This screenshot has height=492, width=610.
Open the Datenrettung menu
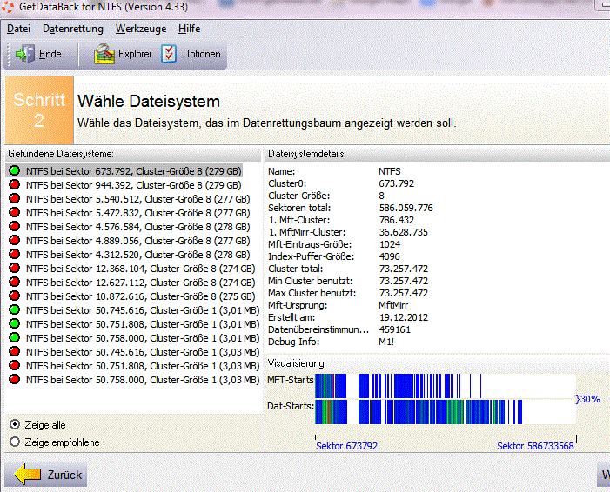click(72, 29)
